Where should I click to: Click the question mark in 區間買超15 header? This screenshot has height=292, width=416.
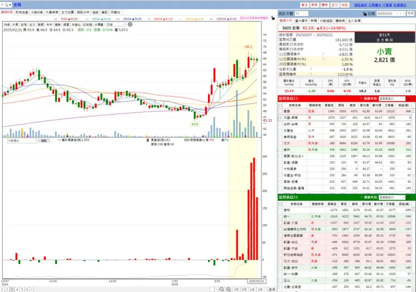(361, 99)
